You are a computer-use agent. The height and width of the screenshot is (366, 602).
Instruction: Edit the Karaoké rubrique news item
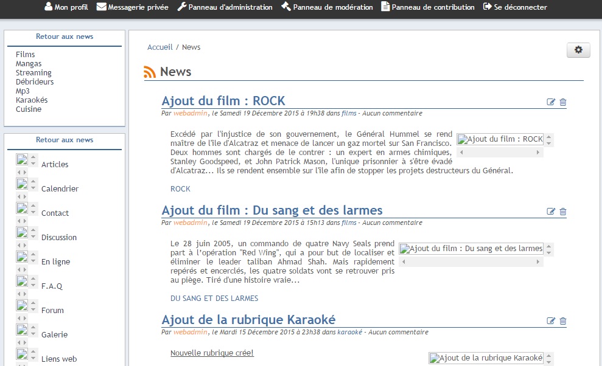[x=551, y=321]
